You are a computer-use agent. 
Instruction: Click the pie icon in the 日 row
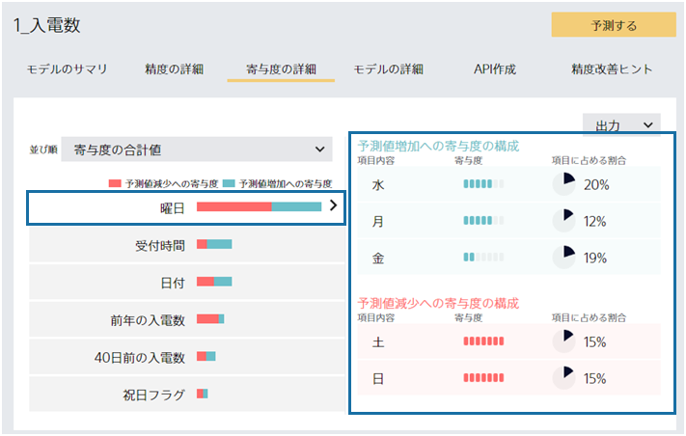click(x=563, y=377)
